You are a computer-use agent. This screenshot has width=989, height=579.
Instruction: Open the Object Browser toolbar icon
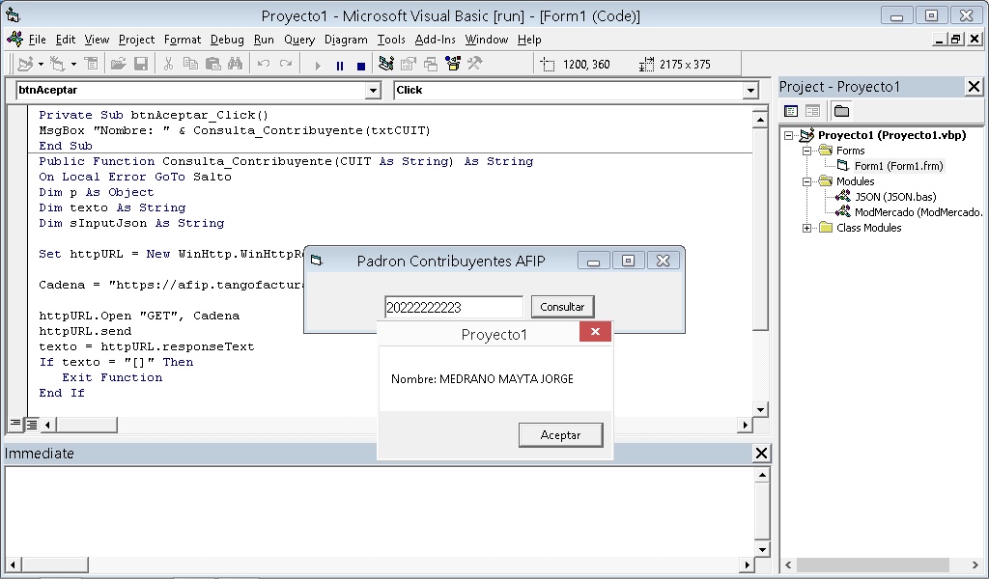452,64
